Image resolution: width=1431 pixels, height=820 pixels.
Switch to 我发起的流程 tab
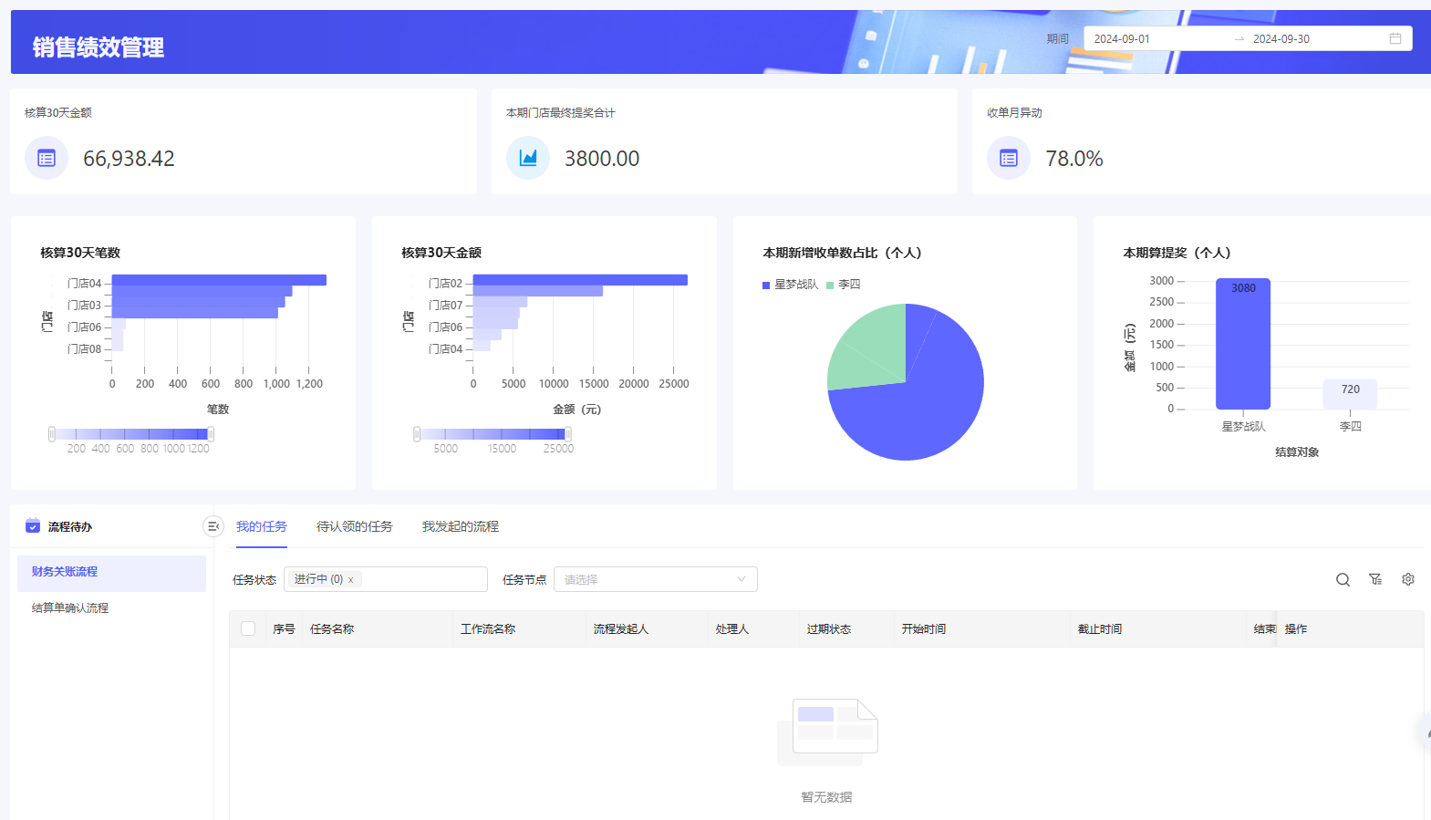pos(460,526)
